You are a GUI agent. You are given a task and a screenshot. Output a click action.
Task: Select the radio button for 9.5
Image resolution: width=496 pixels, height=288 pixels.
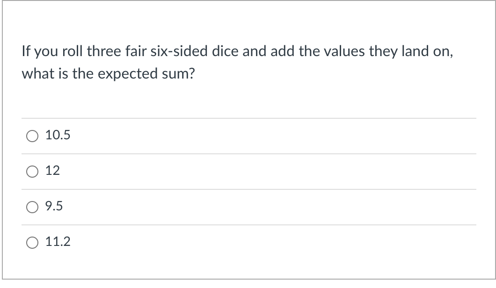tap(32, 207)
